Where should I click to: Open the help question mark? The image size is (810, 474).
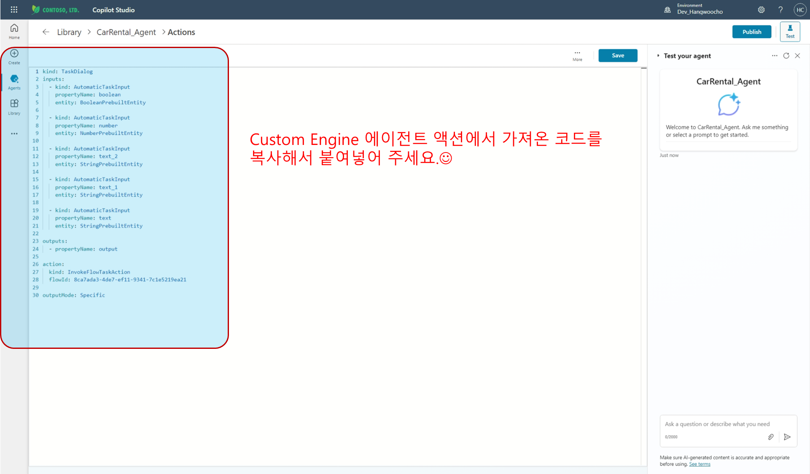click(780, 10)
